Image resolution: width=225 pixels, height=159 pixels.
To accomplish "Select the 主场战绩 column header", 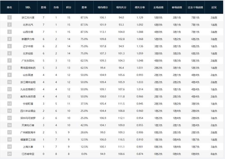I will coord(158,7).
